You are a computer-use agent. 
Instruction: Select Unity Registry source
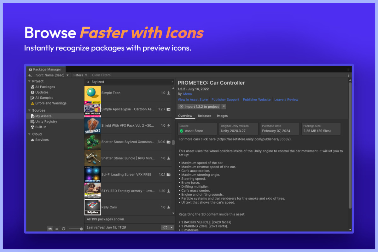click(46, 121)
